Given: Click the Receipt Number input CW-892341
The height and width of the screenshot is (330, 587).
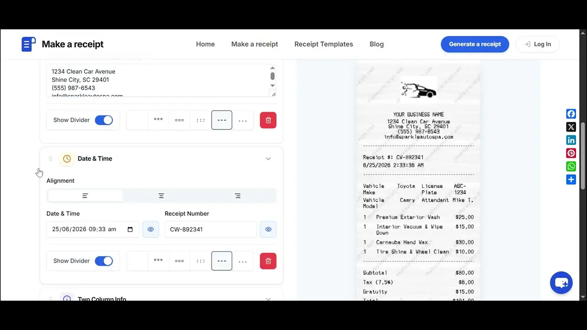Looking at the screenshot, I should (210, 229).
